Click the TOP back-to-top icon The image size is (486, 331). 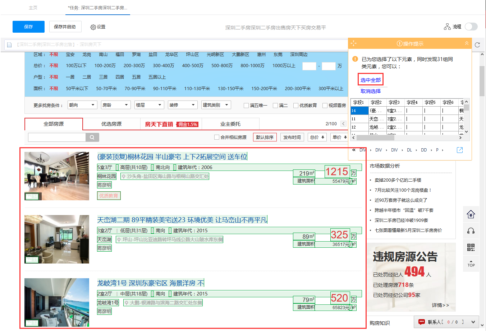471,264
